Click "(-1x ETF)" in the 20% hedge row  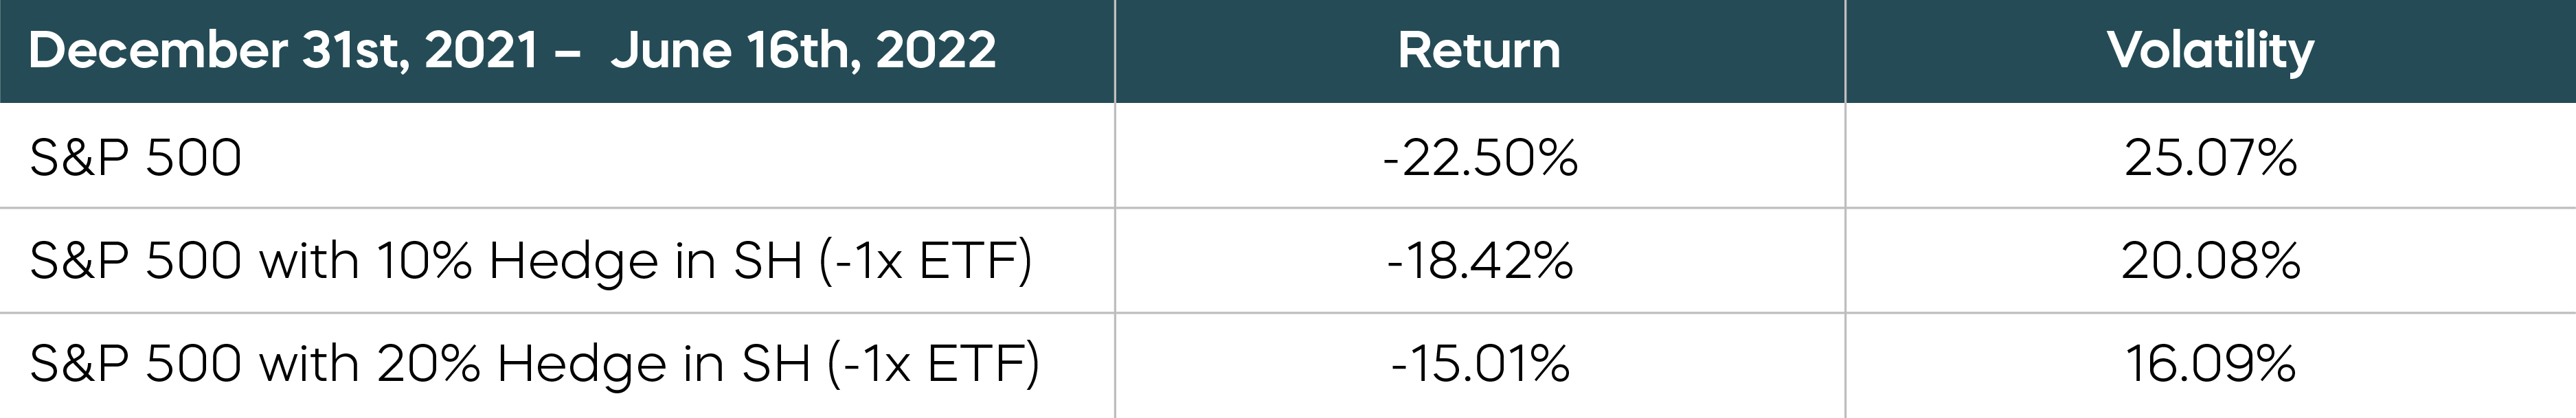click(x=933, y=364)
